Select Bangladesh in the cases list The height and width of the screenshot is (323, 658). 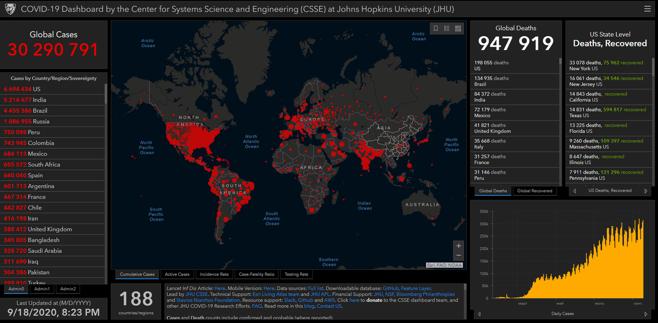53,240
